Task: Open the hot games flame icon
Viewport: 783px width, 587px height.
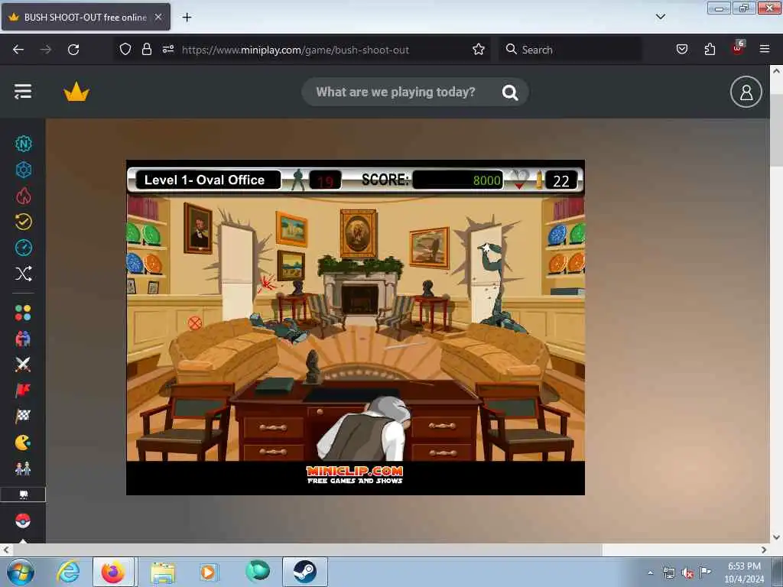Action: 24,196
